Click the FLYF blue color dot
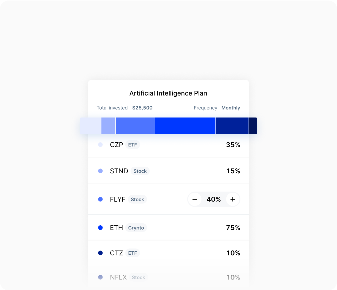337x290 pixels. pyautogui.click(x=100, y=199)
